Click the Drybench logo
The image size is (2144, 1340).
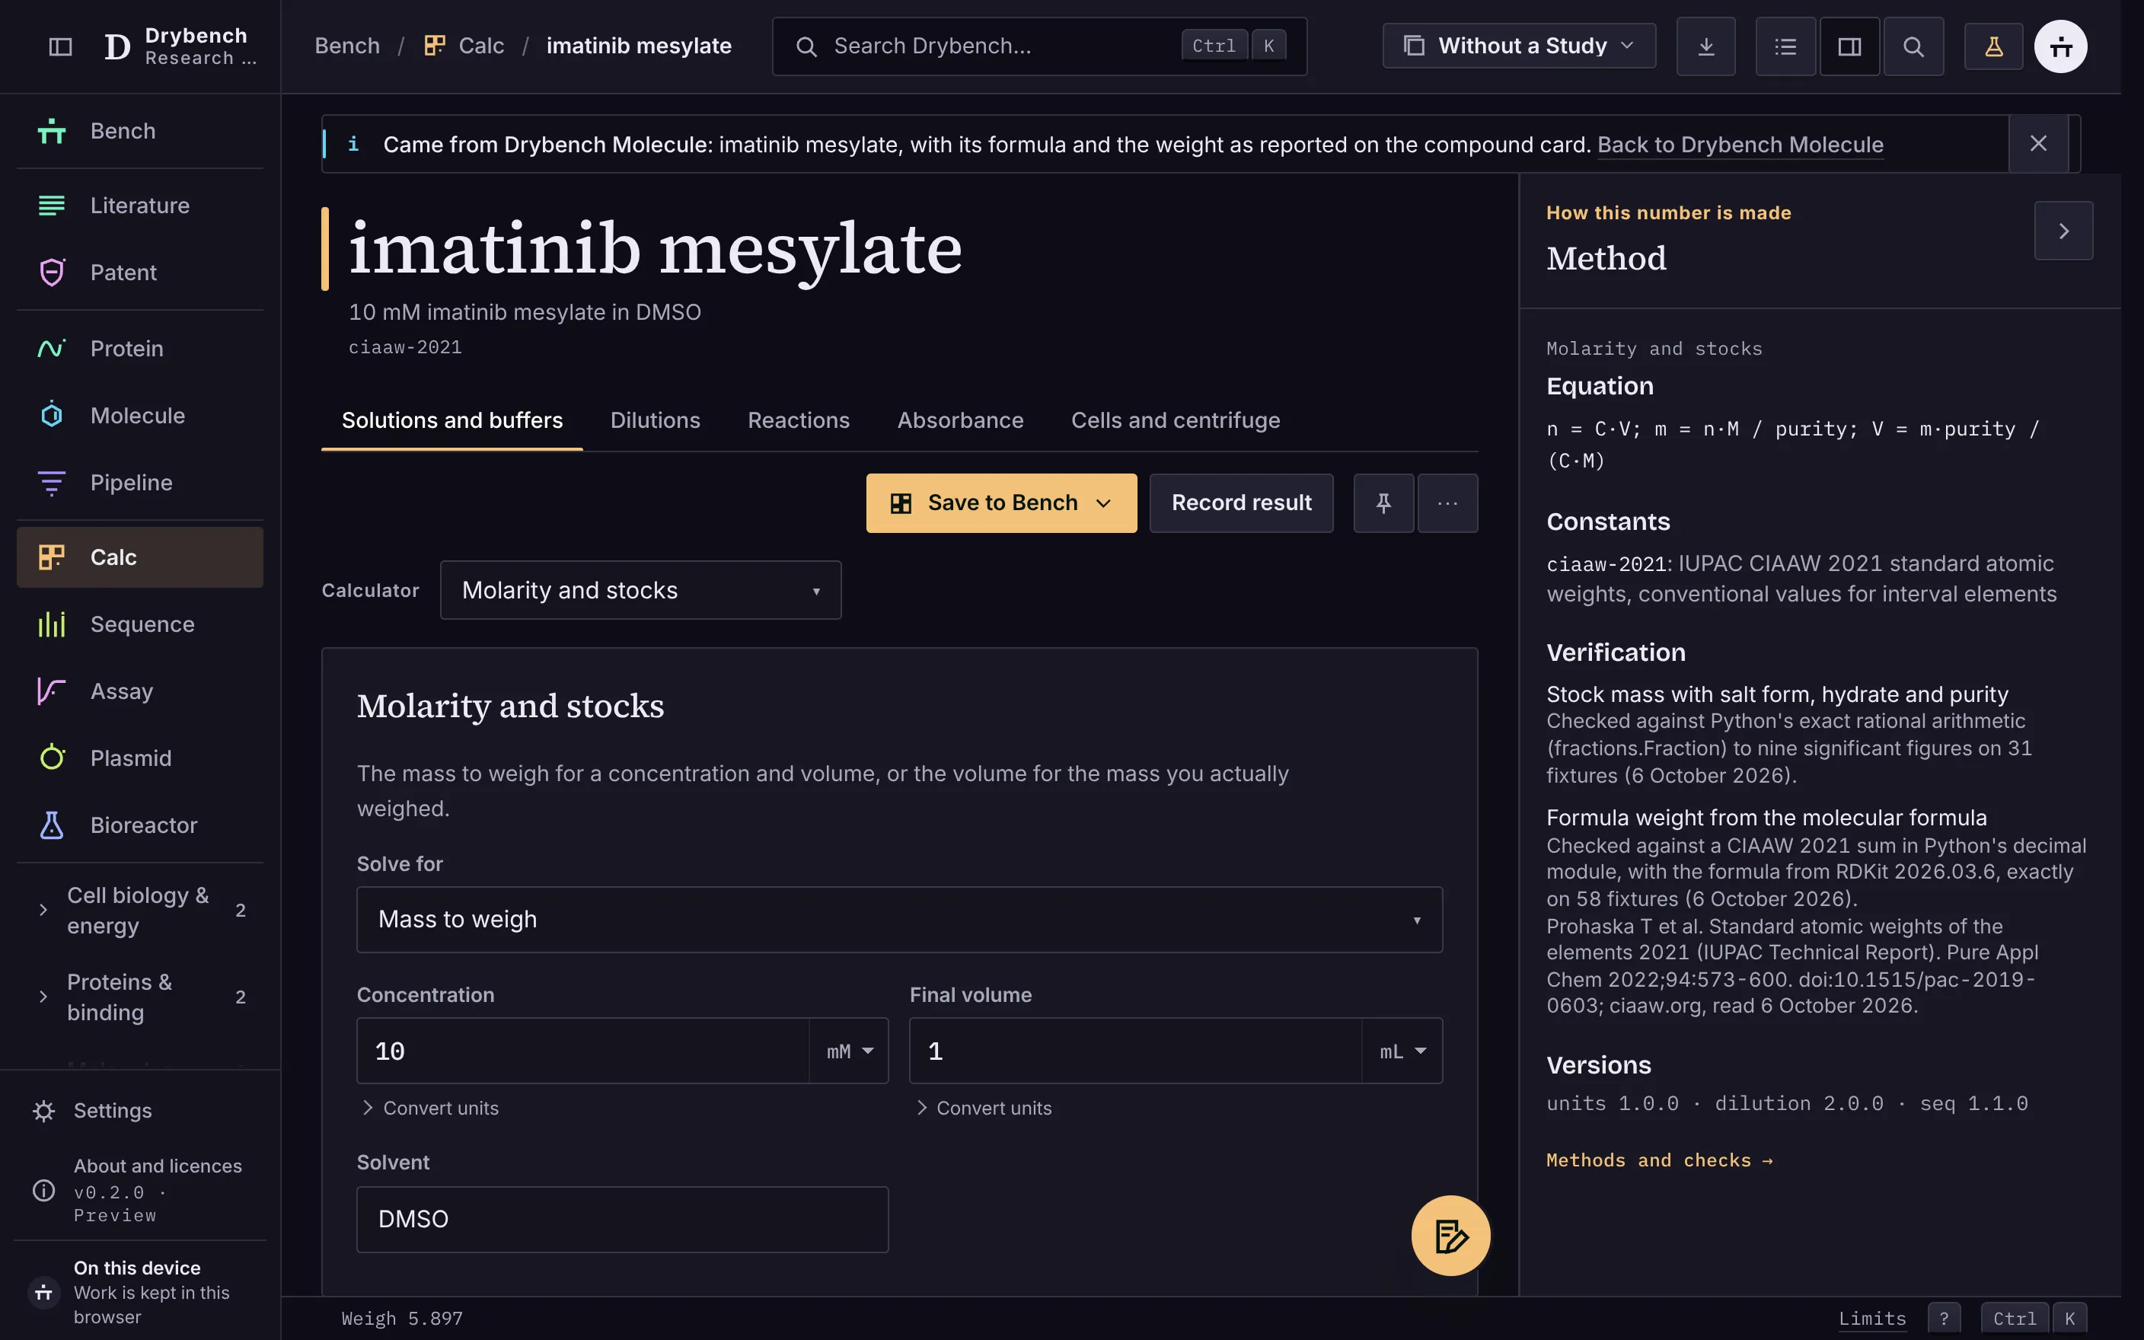point(180,46)
